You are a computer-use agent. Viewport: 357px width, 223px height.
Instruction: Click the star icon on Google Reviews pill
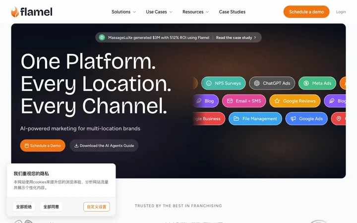tap(277, 101)
